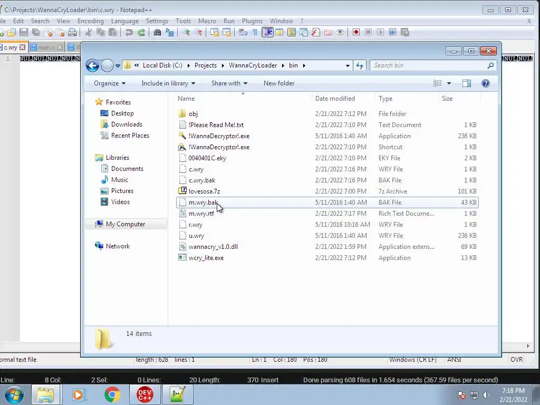Save the file using Notepad++ Save icon
This screenshot has height=405, width=540.
(x=24, y=32)
